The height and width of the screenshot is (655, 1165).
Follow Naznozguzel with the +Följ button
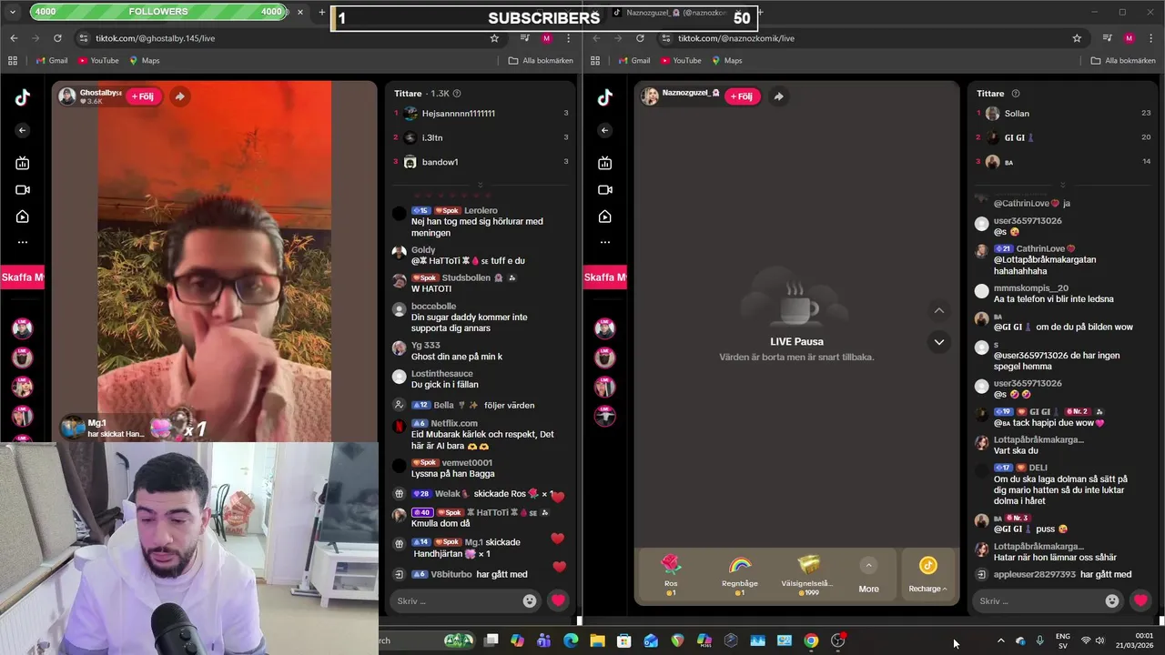[x=742, y=96]
